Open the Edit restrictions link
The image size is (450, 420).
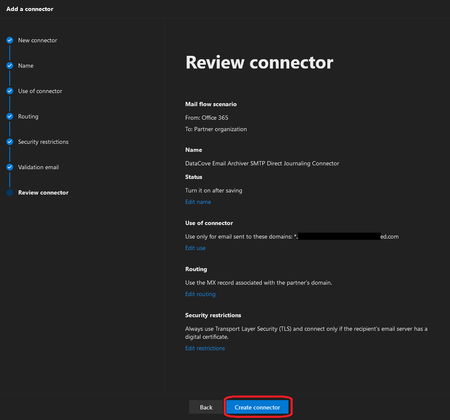tap(205, 348)
